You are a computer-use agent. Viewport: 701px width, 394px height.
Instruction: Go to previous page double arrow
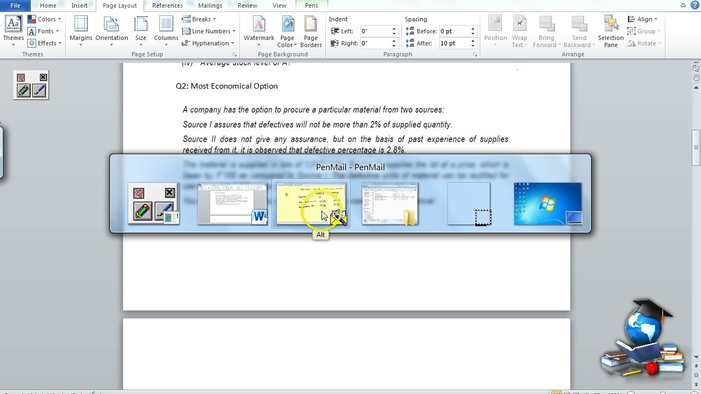pos(696,367)
